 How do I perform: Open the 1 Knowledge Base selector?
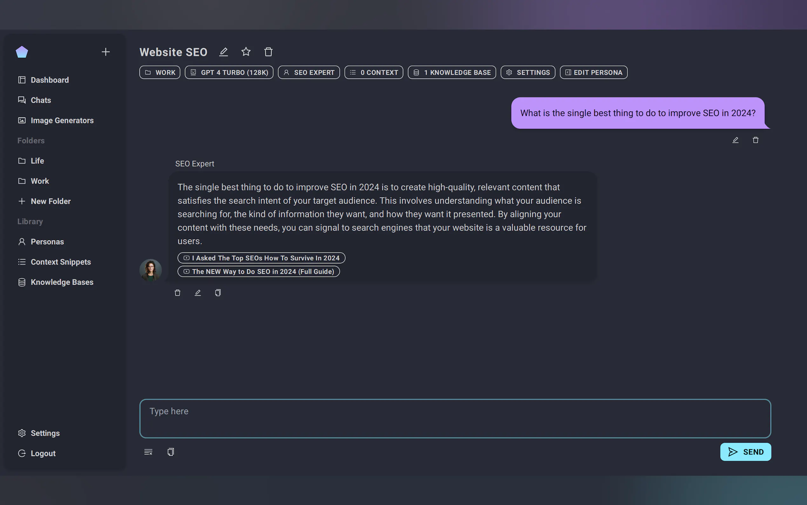452,73
